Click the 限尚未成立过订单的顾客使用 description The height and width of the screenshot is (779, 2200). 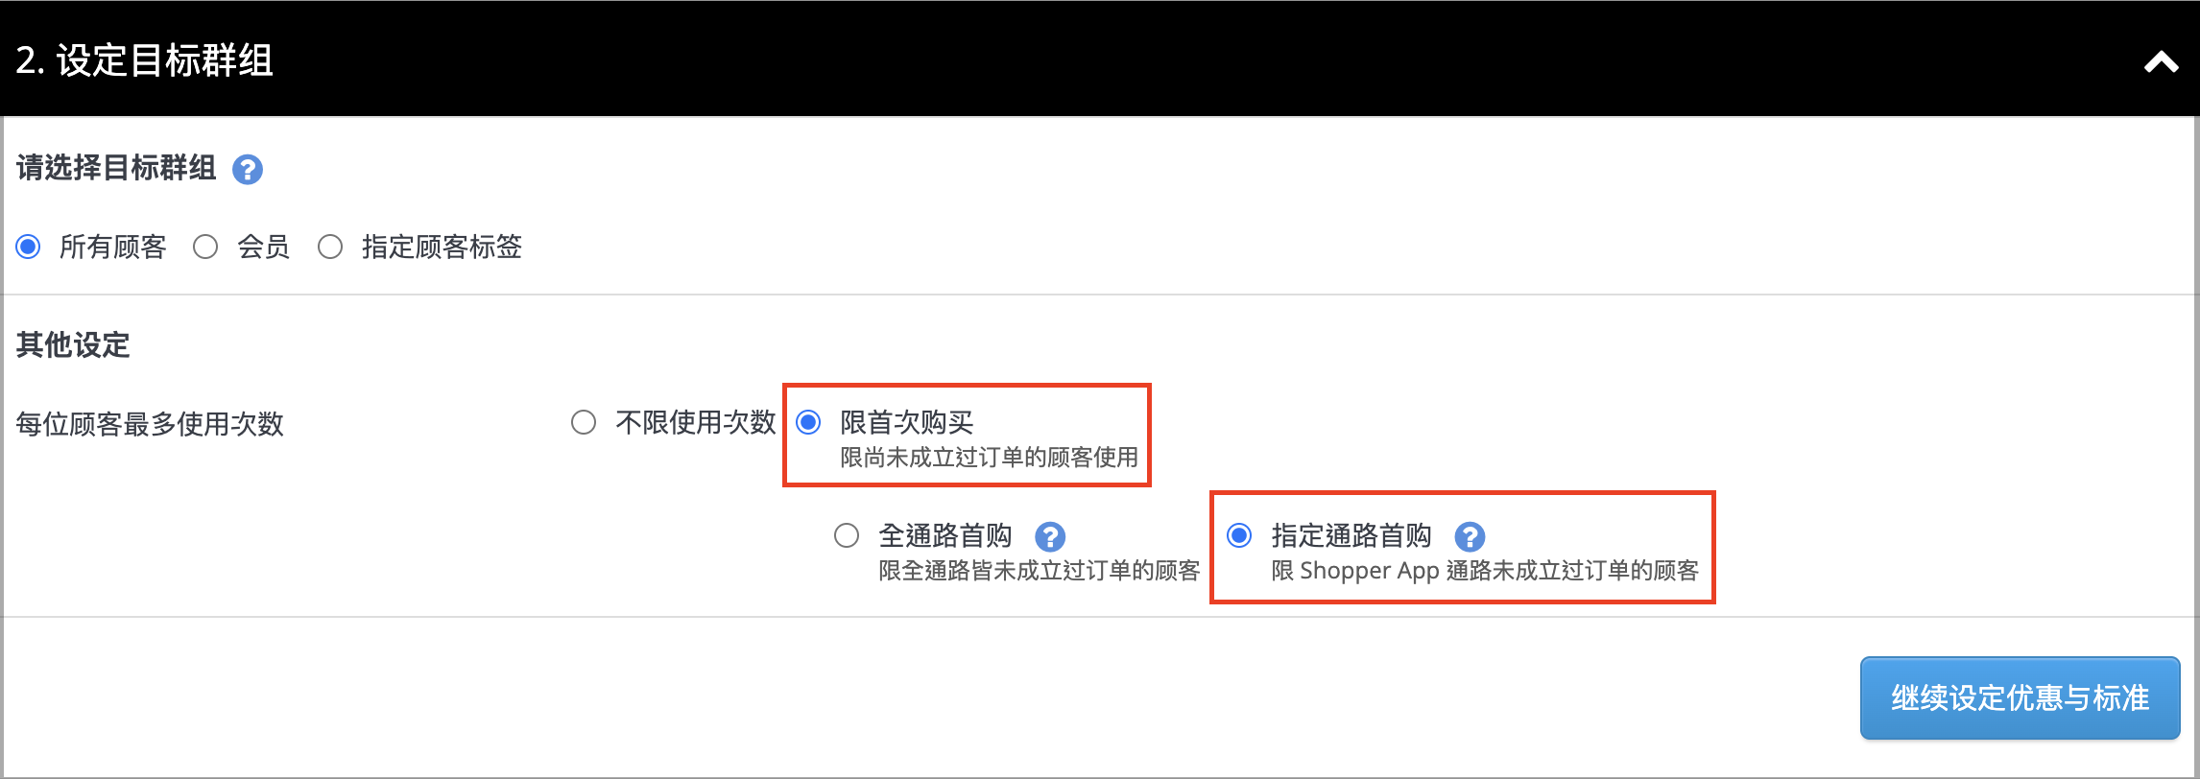[x=989, y=458]
